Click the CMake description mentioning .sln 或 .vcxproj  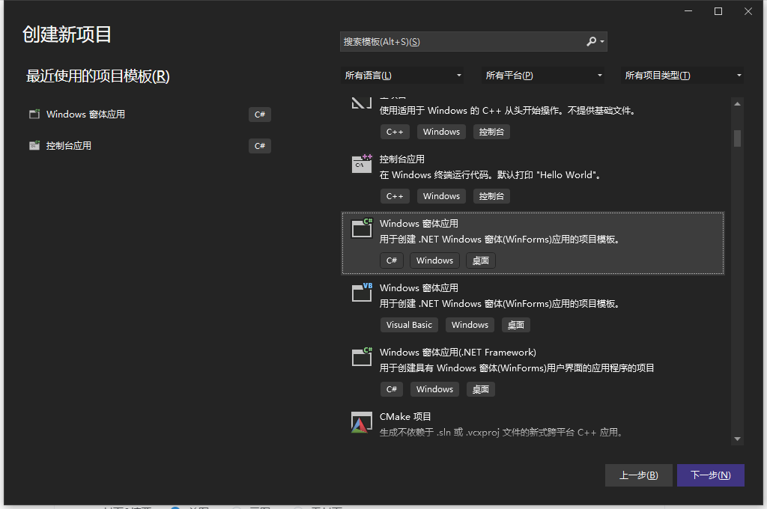[x=501, y=432]
